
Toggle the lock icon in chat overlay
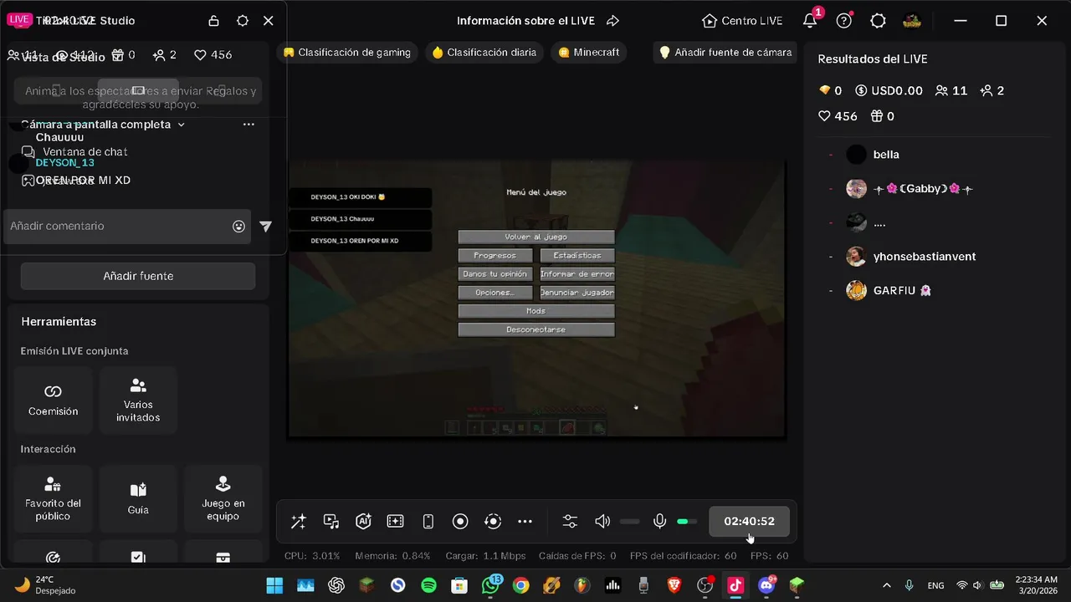214,21
